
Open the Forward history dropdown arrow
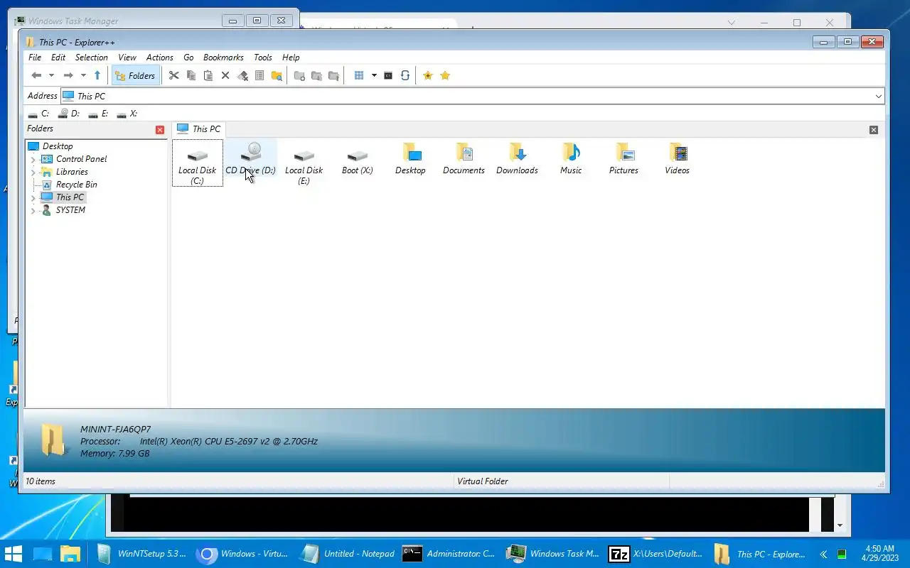(83, 75)
